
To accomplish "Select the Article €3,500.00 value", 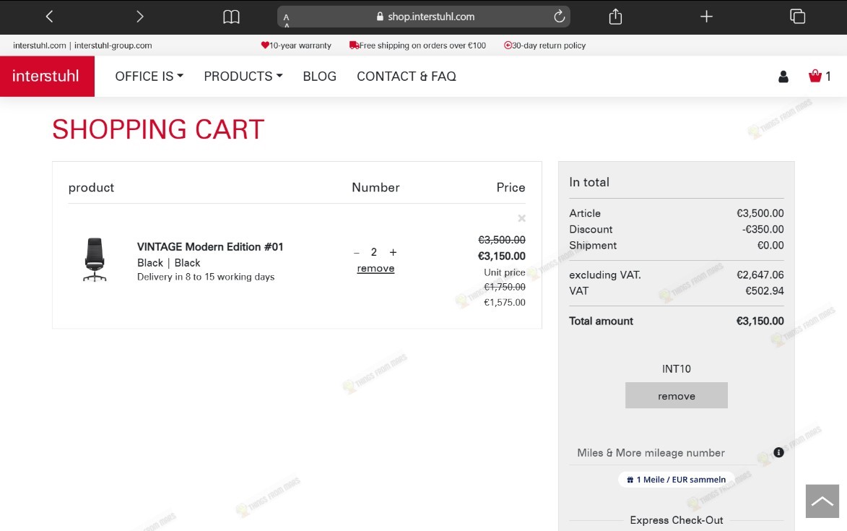I will (760, 213).
